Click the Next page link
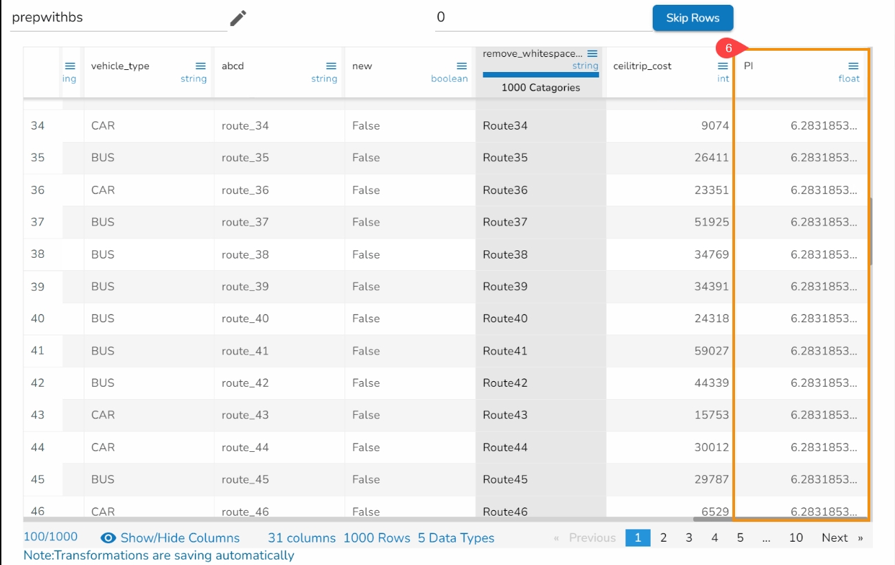 [835, 538]
